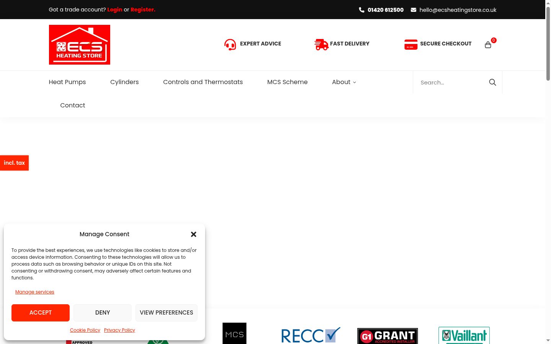
Task: Accept cookies with the ACCEPT button
Action: (41, 313)
